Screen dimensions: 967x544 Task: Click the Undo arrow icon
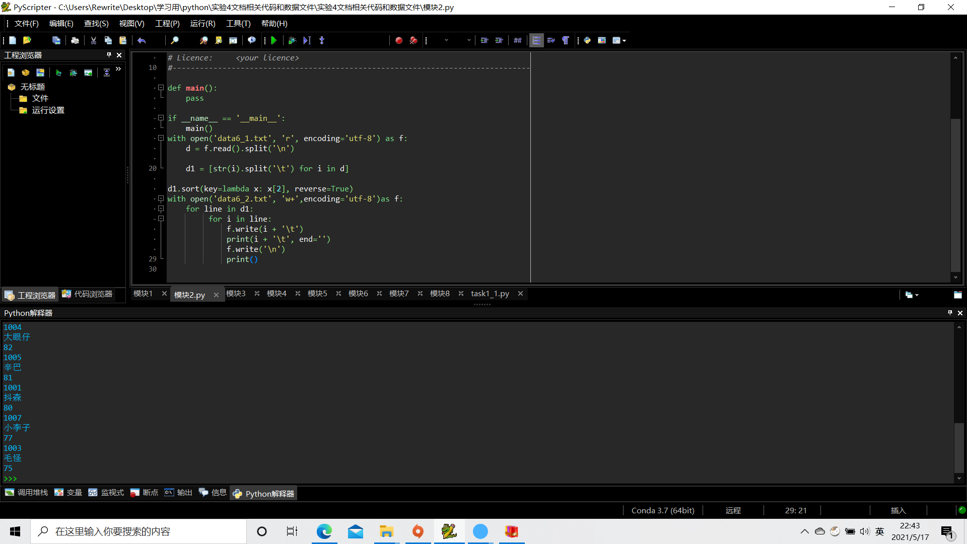[142, 40]
